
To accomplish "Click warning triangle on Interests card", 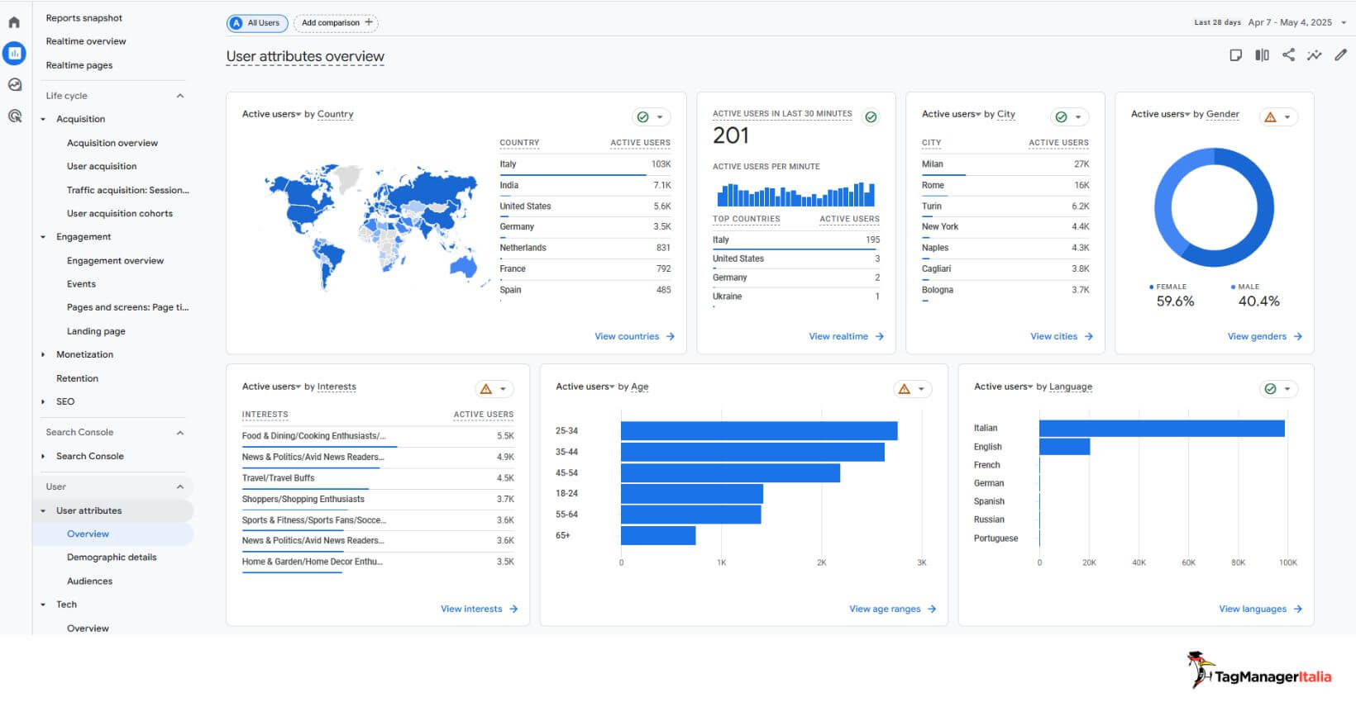I will tap(486, 389).
